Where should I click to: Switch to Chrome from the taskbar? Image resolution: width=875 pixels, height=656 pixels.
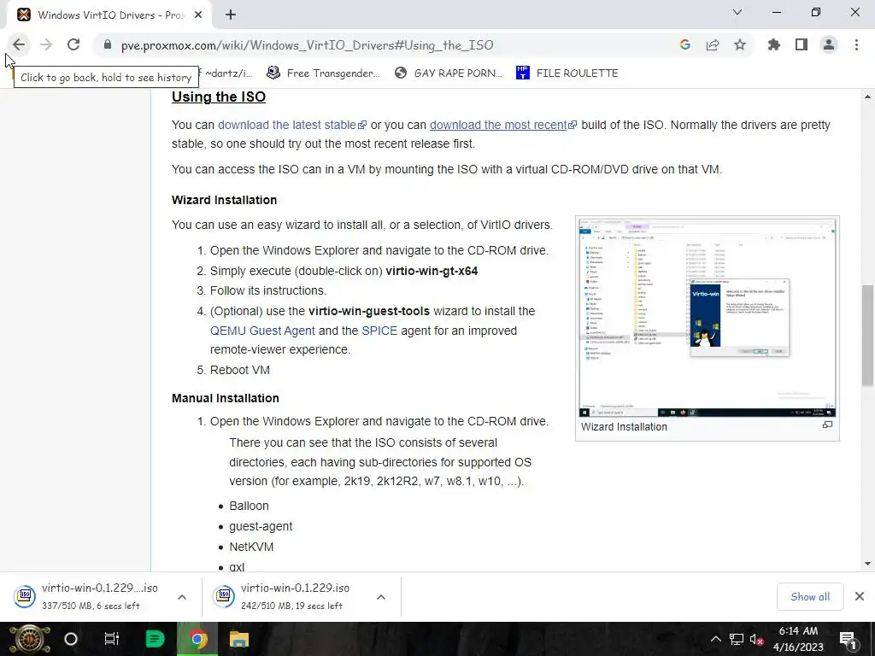tap(197, 639)
